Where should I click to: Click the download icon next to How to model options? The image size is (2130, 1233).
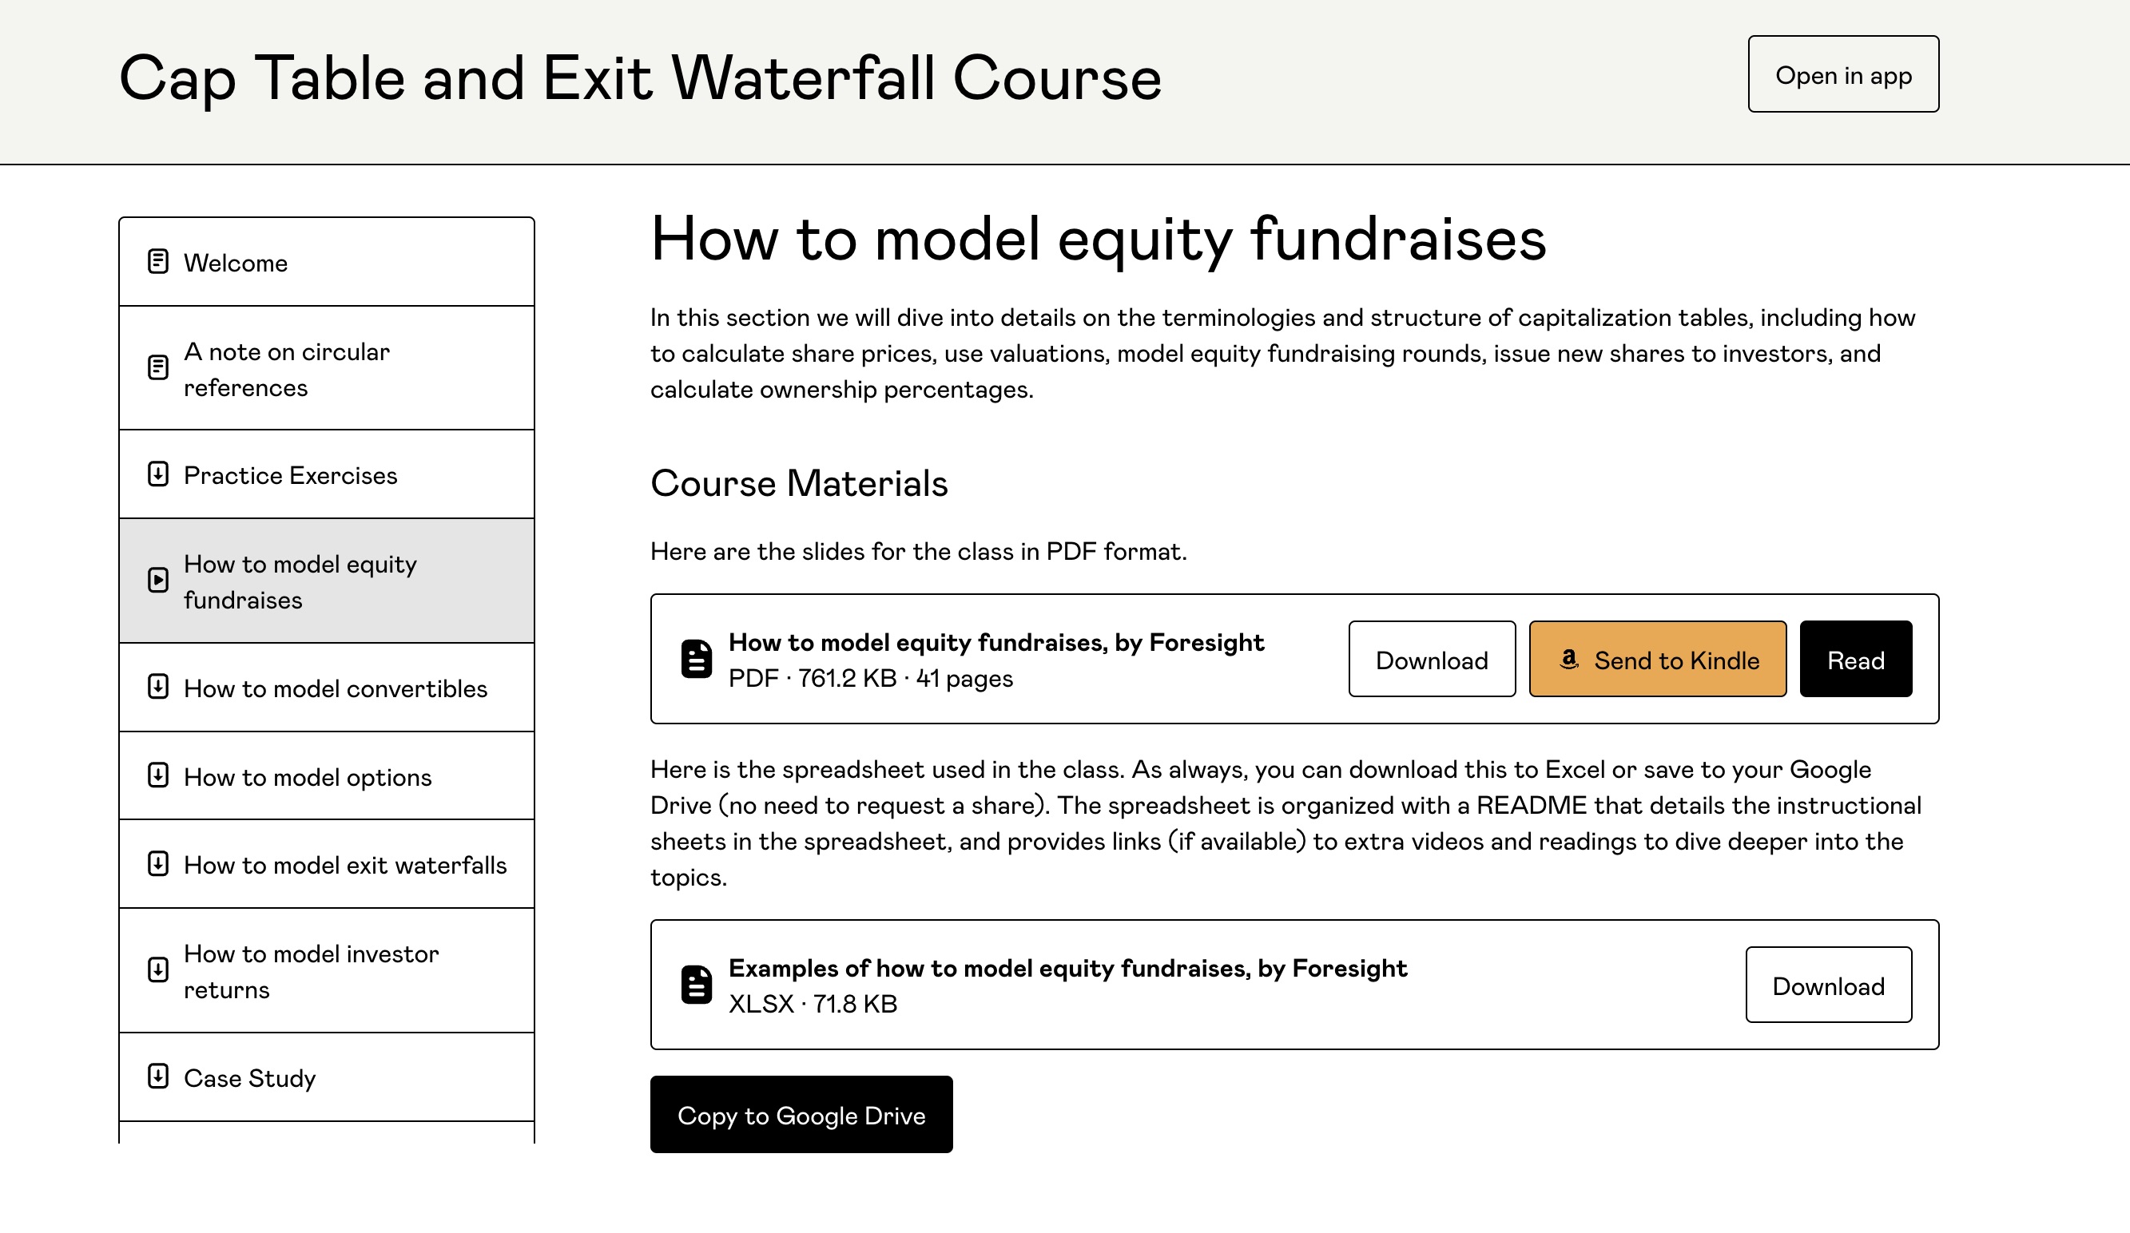point(158,776)
